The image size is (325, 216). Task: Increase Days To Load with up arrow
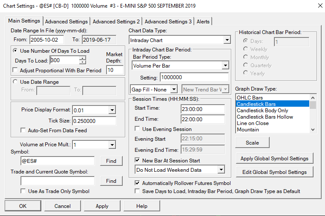(x=83, y=58)
